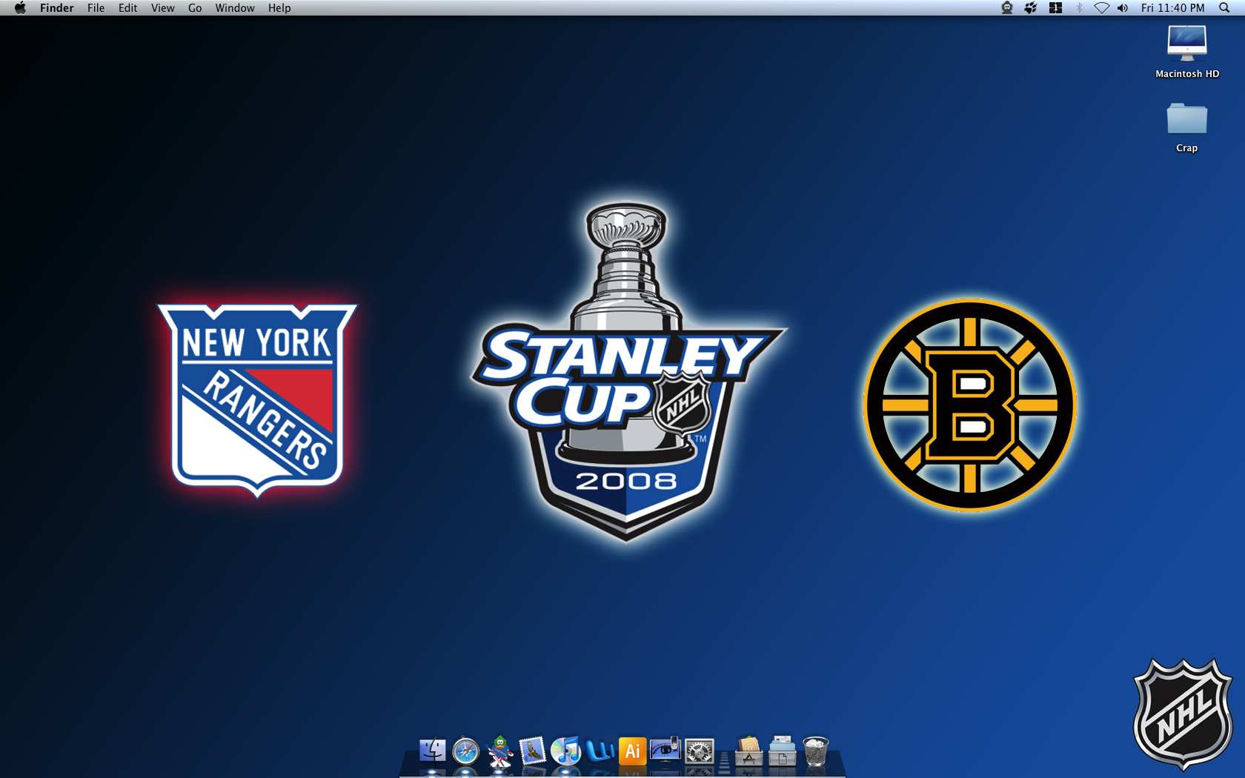
Task: Open Mail stamp icon in the Dock
Action: [x=533, y=751]
